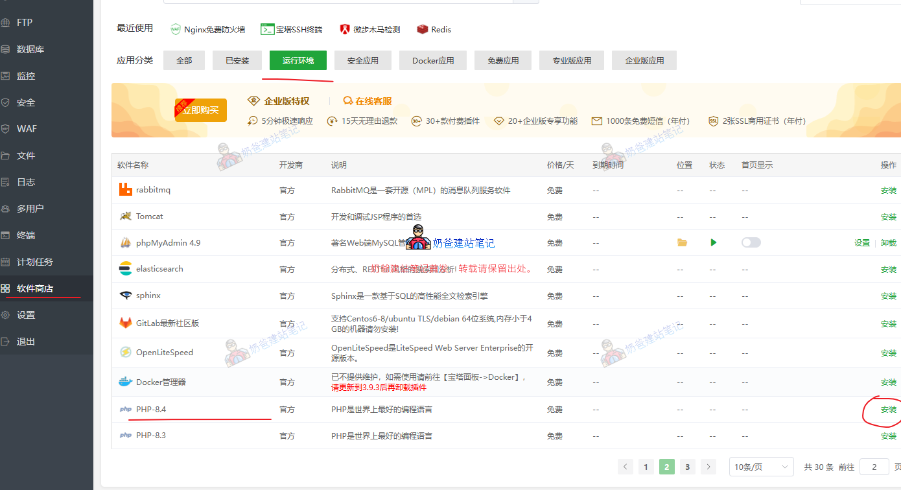Image resolution: width=901 pixels, height=490 pixels.
Task: Open the Redis recent app icon
Action: coord(423,29)
